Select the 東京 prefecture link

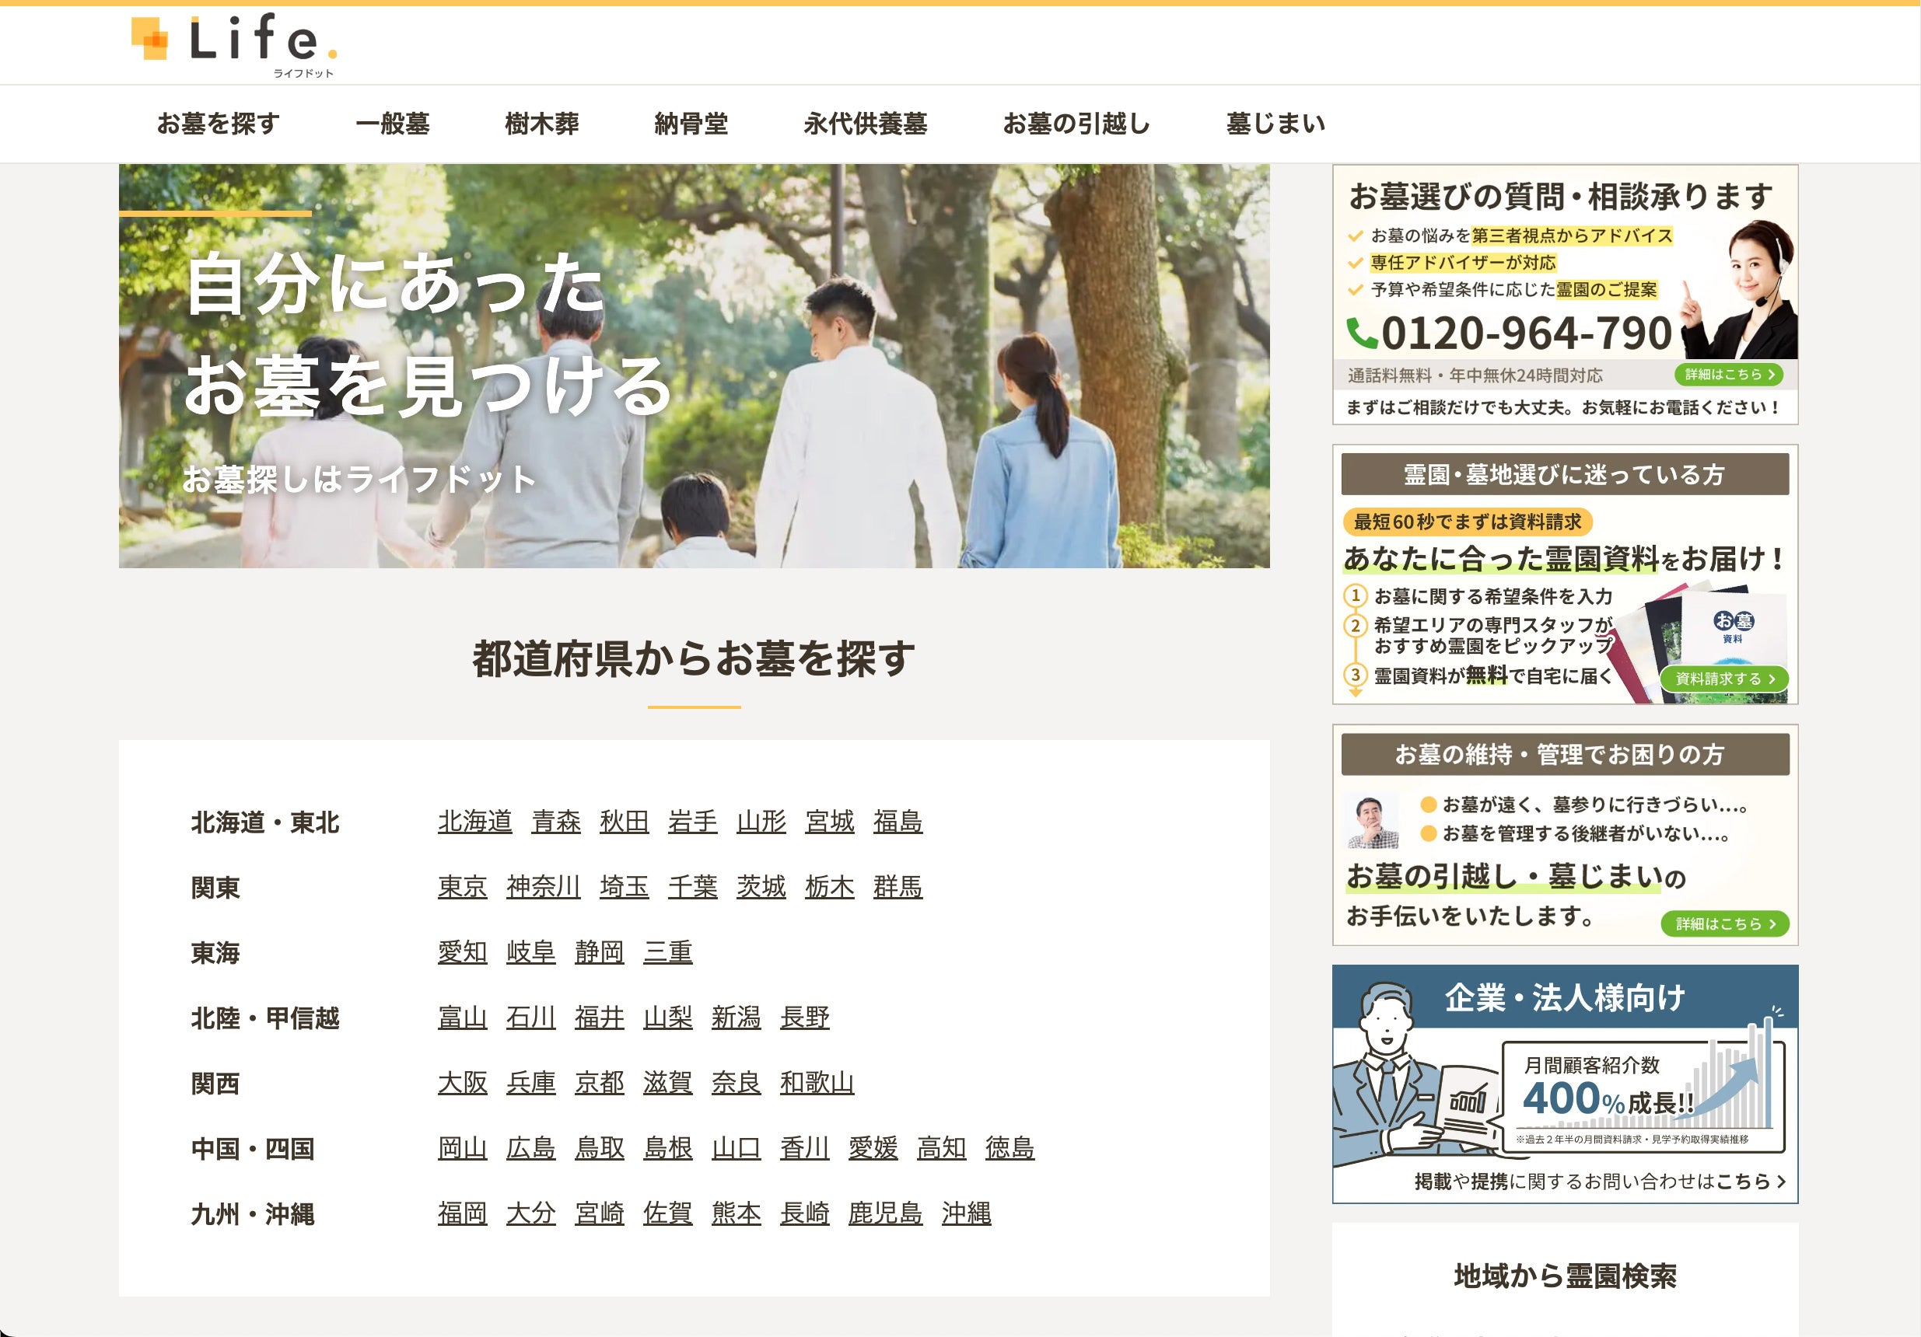[x=462, y=886]
